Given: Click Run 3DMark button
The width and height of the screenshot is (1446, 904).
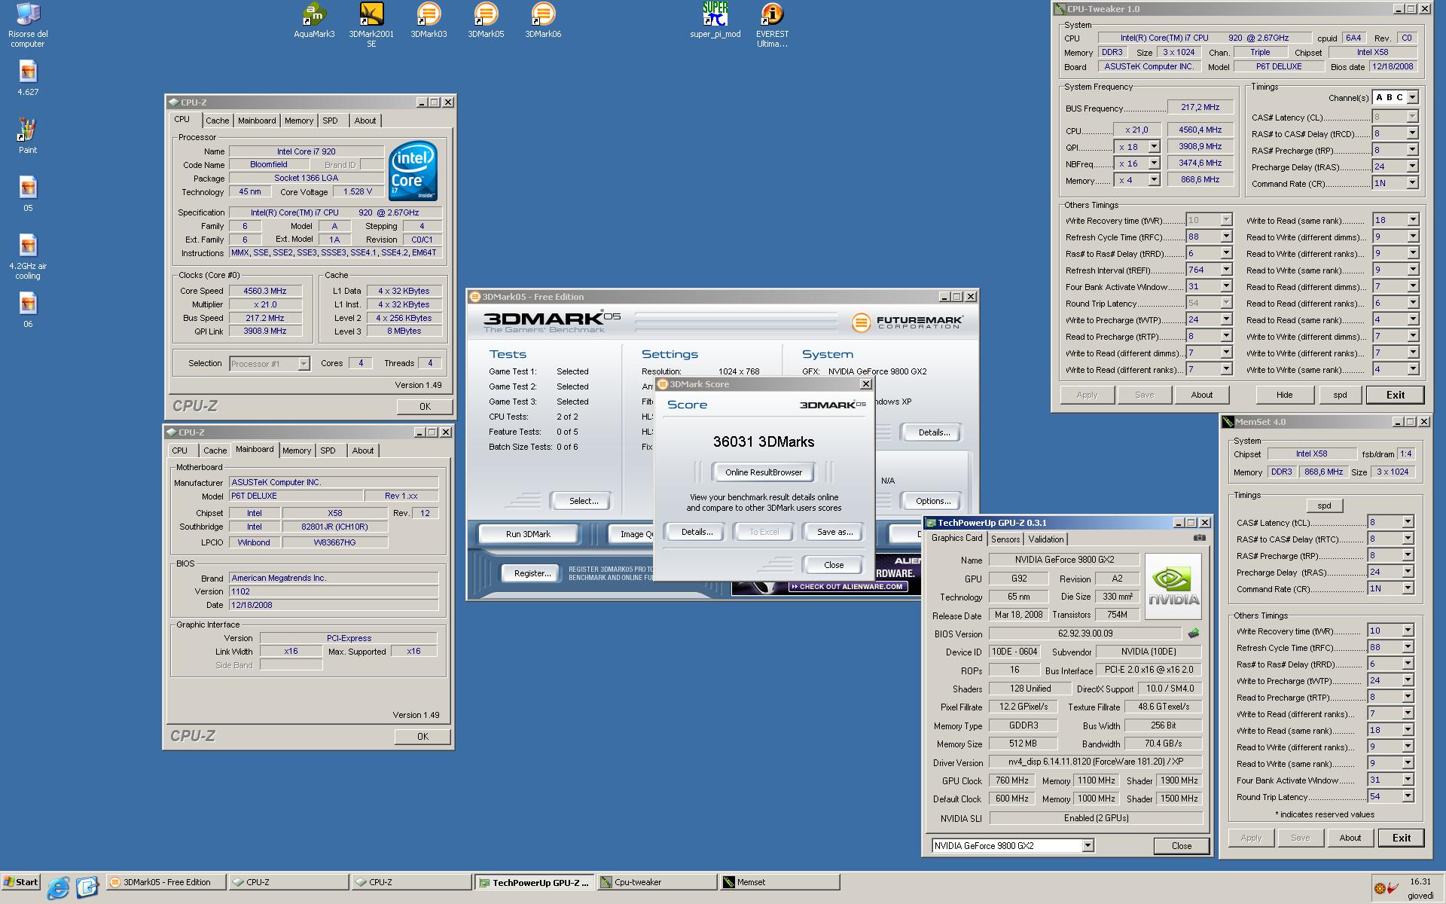Looking at the screenshot, I should coord(528,534).
